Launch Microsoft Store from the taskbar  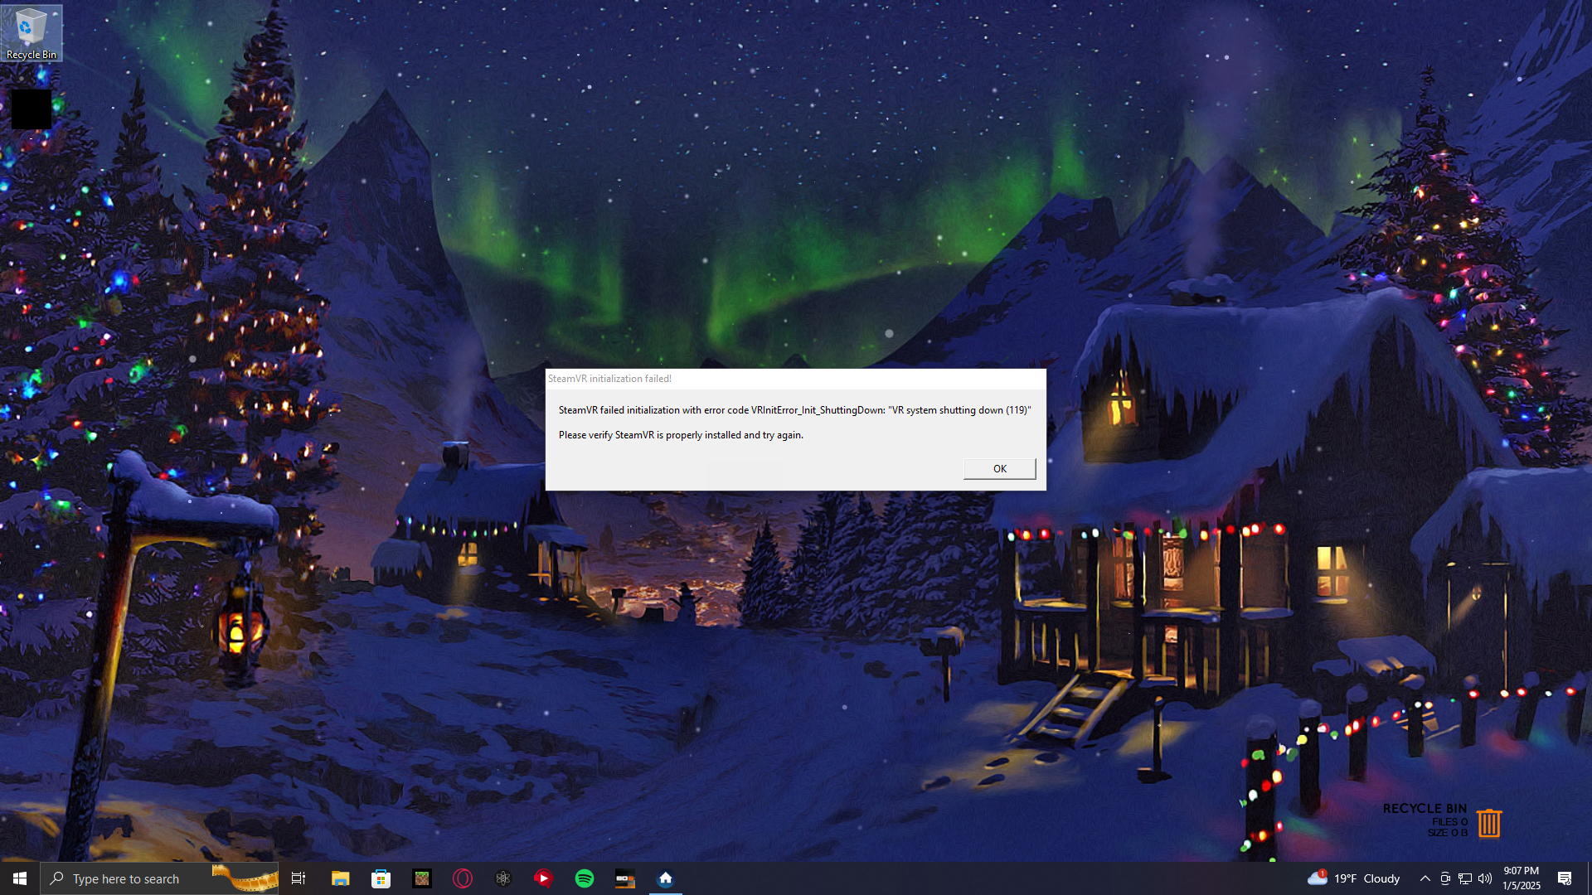381,878
